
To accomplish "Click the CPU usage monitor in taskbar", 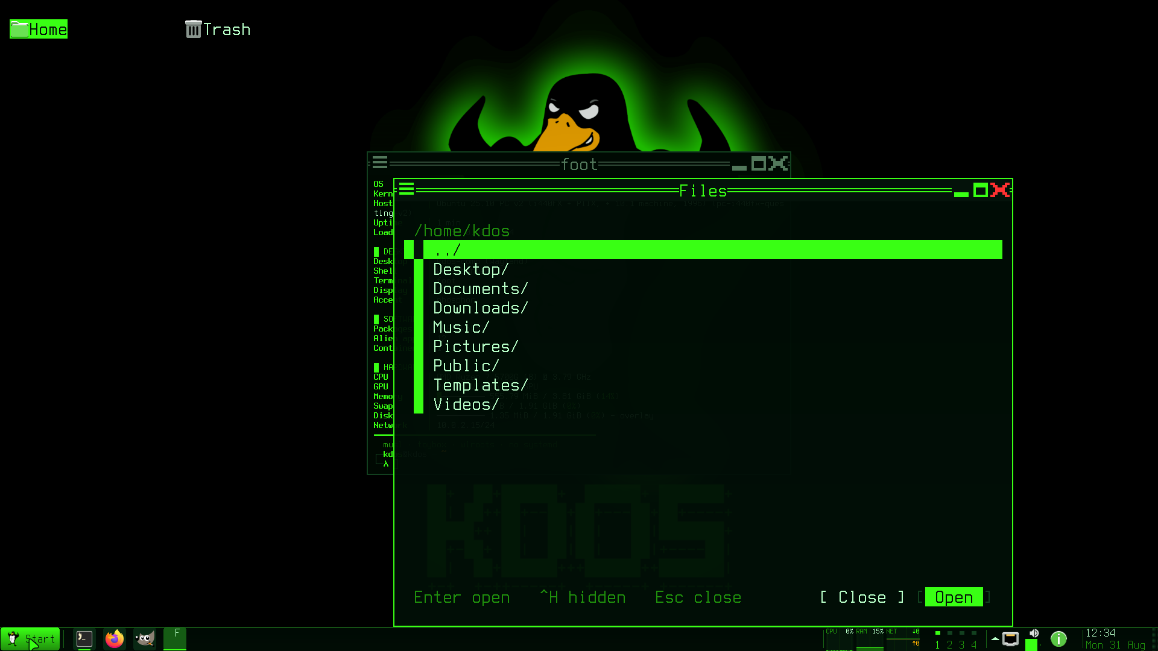I will (840, 639).
